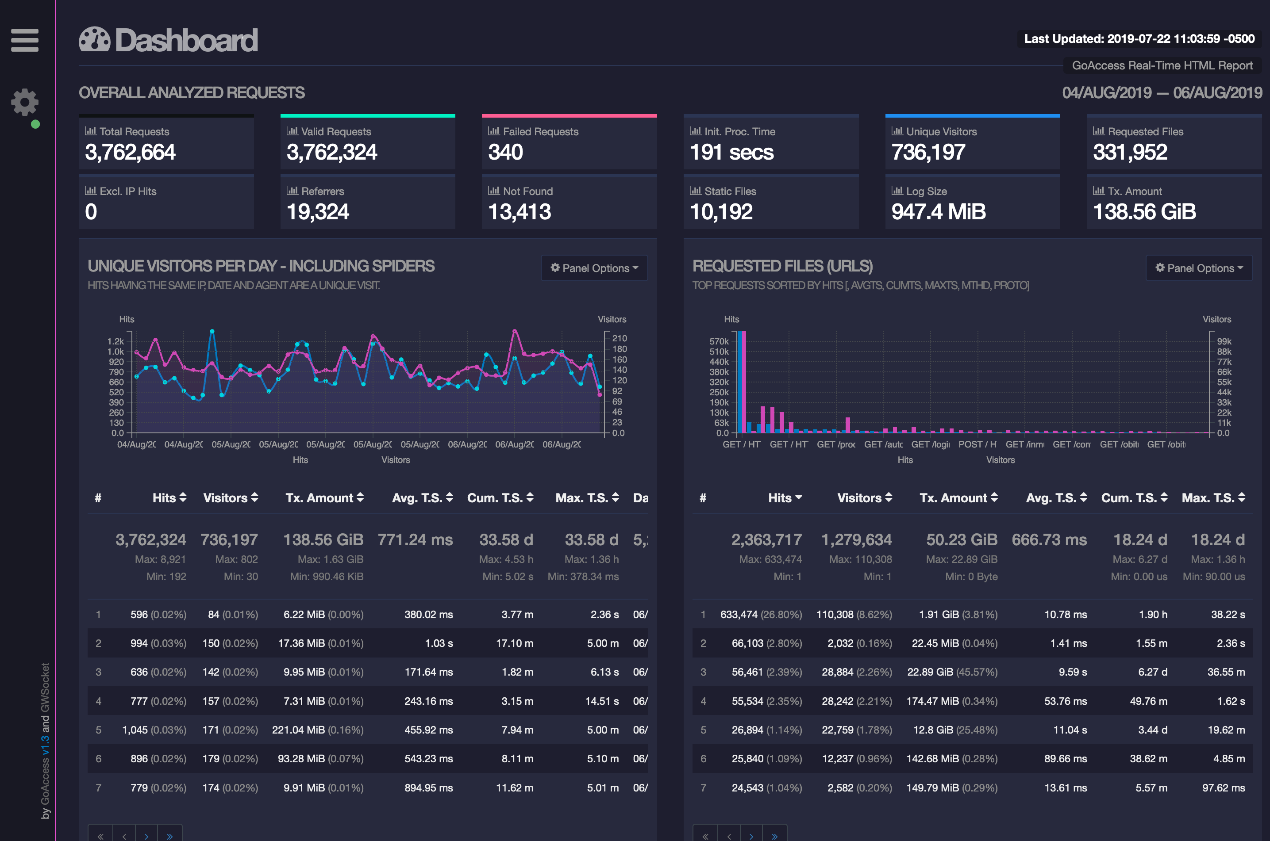Click the chart icon beside Total Requests
Screen dimensions: 1270x841
click(x=90, y=131)
